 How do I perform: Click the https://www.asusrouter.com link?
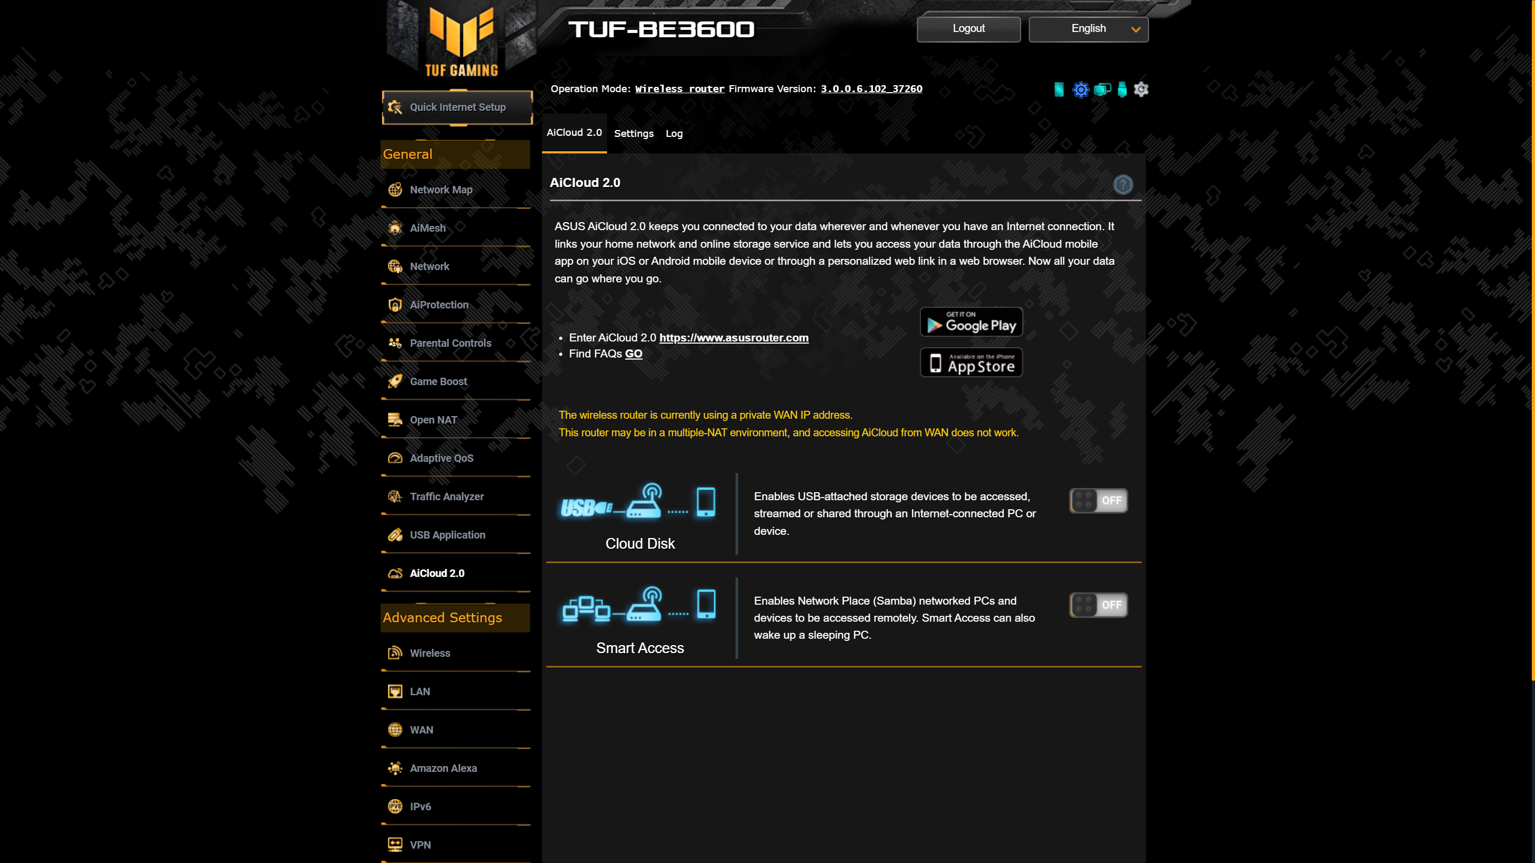coord(734,337)
